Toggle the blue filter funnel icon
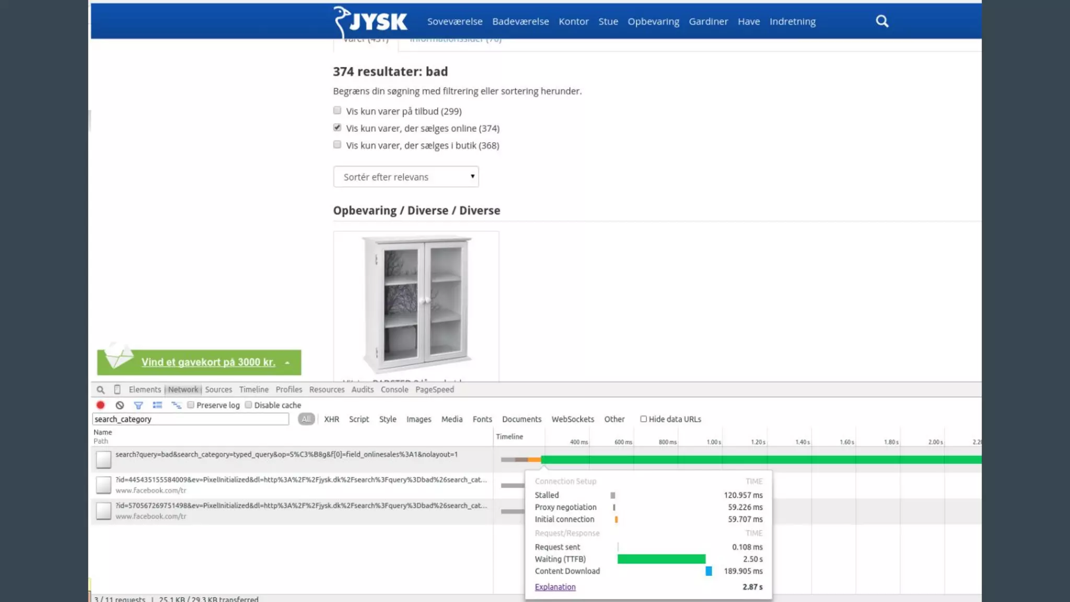Image resolution: width=1070 pixels, height=602 pixels. click(138, 405)
